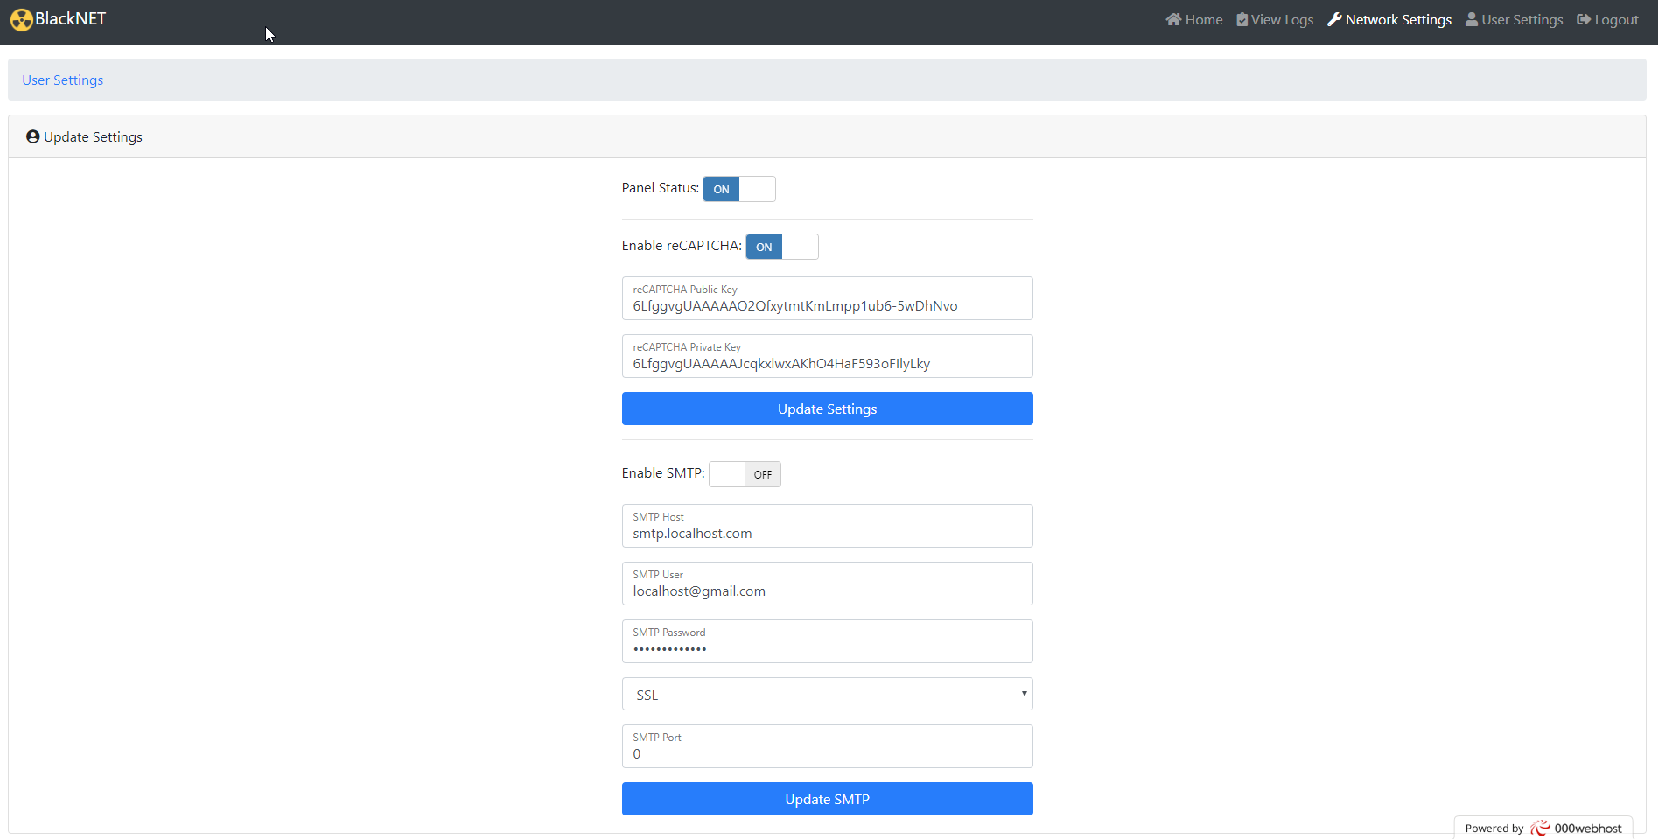Click the Network Settings wrench icon

tap(1334, 19)
